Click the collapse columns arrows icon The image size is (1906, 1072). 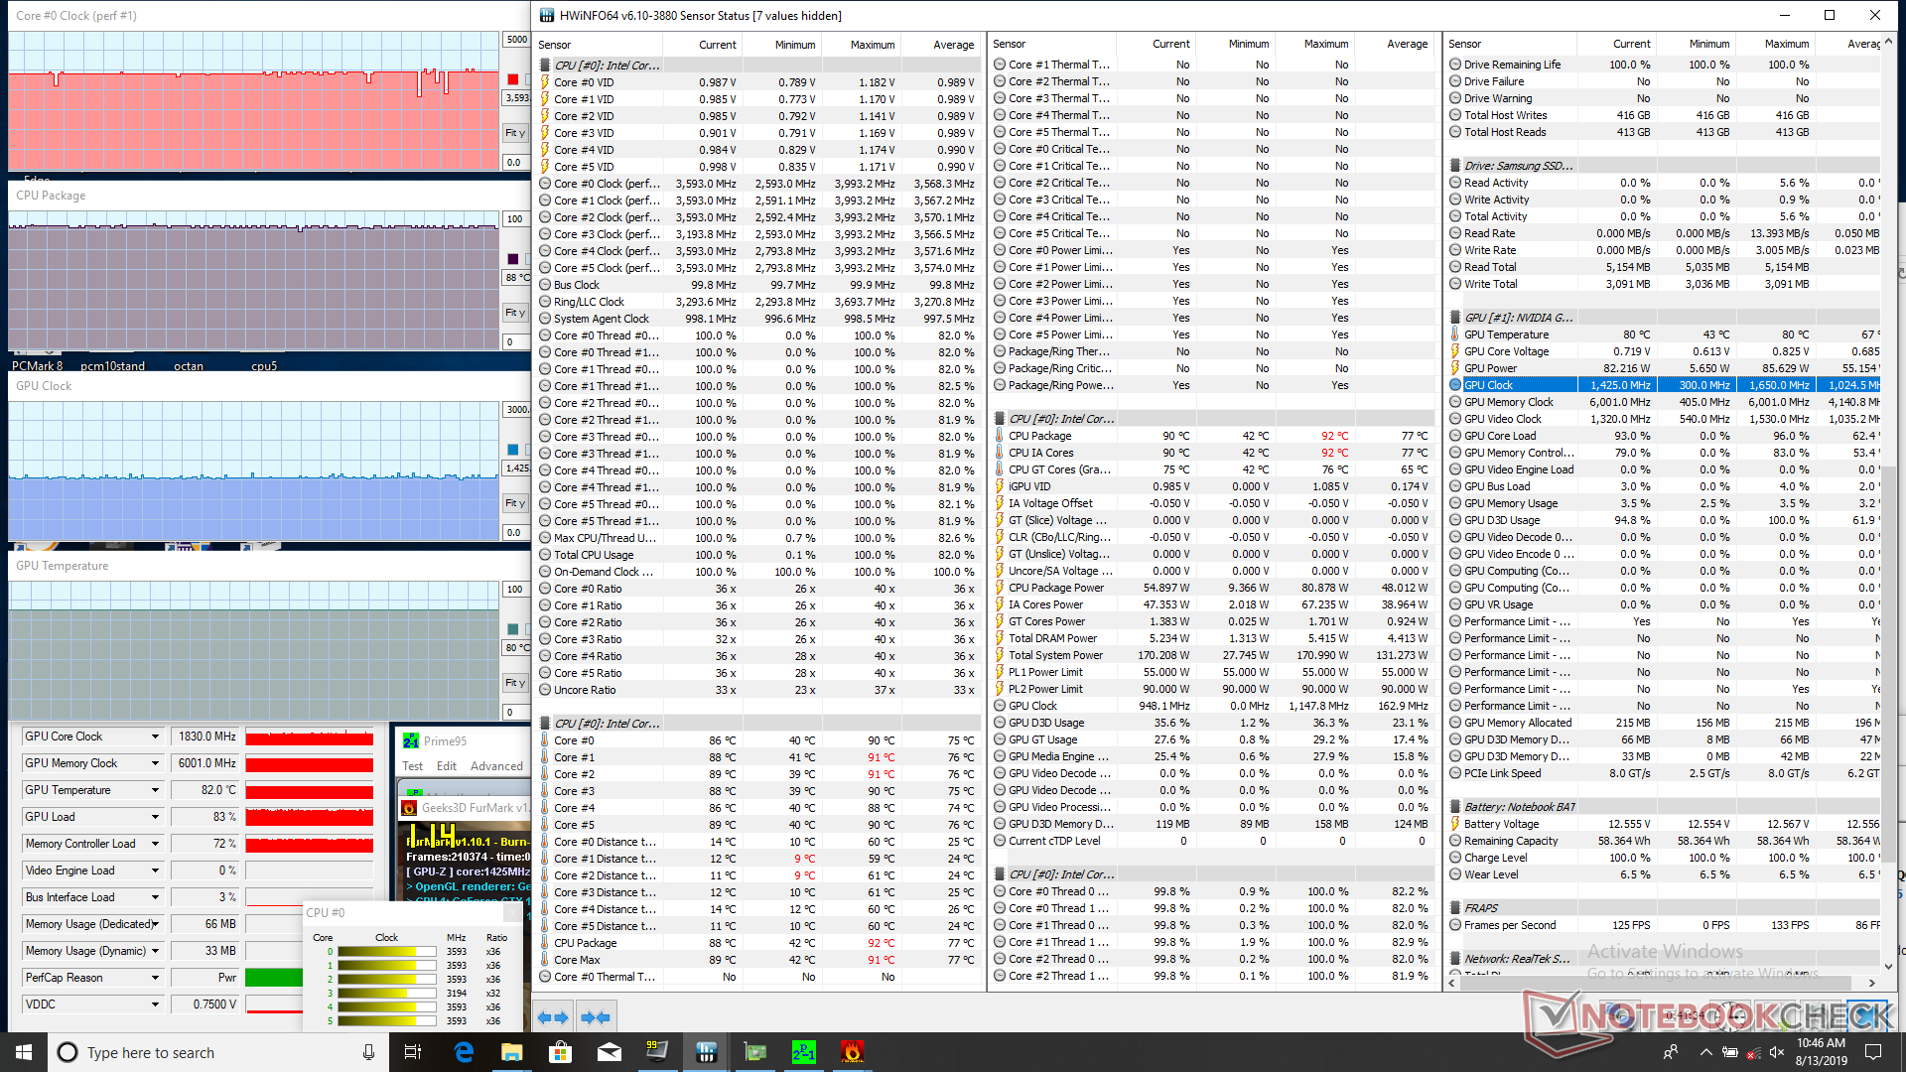(x=596, y=1017)
